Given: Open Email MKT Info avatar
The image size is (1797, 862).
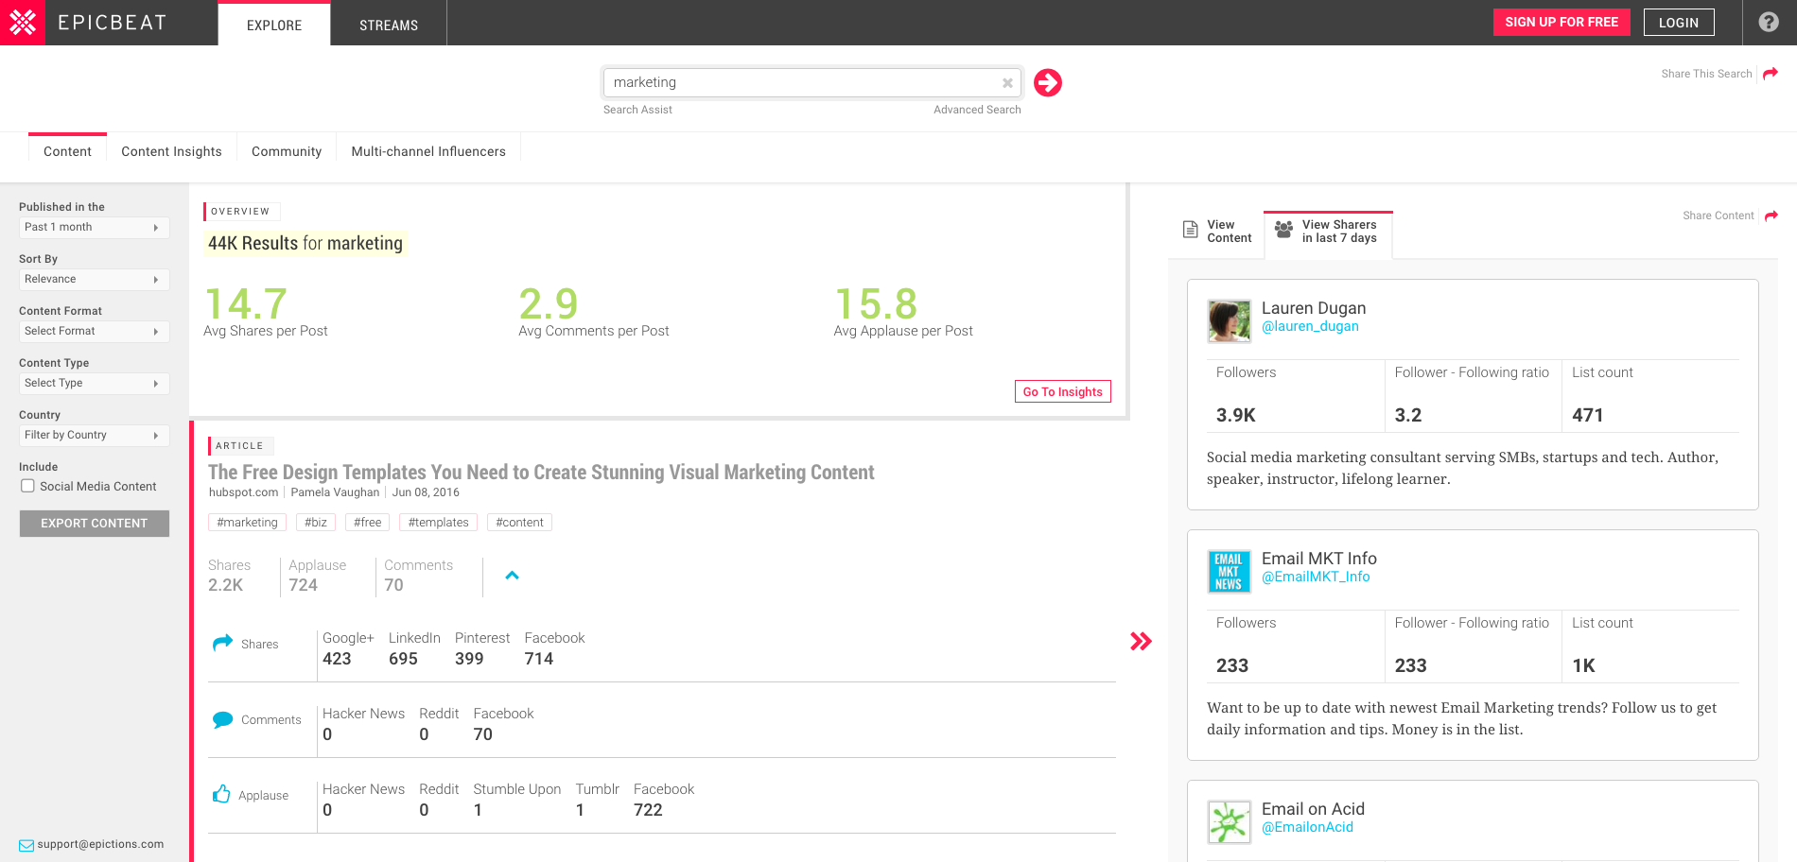Looking at the screenshot, I should (x=1230, y=572).
